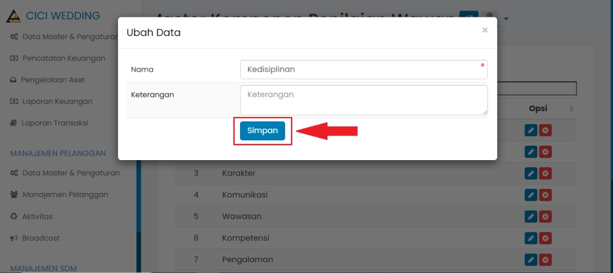Remove the Komunikasi entry
This screenshot has height=273, width=613.
tap(545, 195)
